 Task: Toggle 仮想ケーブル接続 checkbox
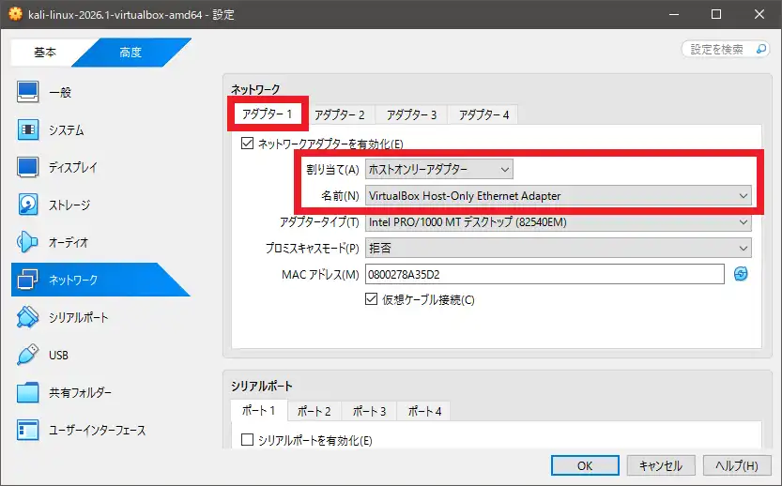[x=371, y=299]
